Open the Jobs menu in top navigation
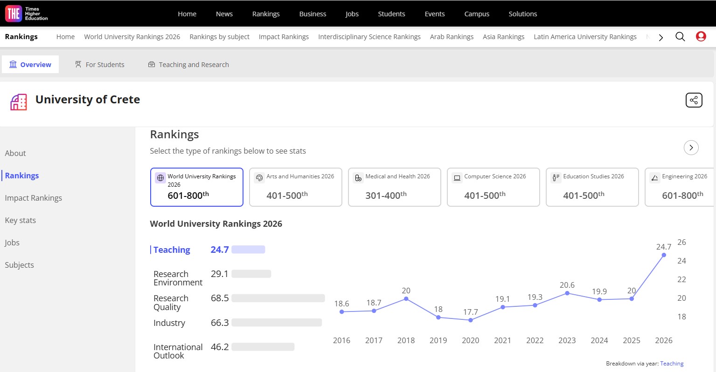Screen dimensions: 716x372 (352, 14)
